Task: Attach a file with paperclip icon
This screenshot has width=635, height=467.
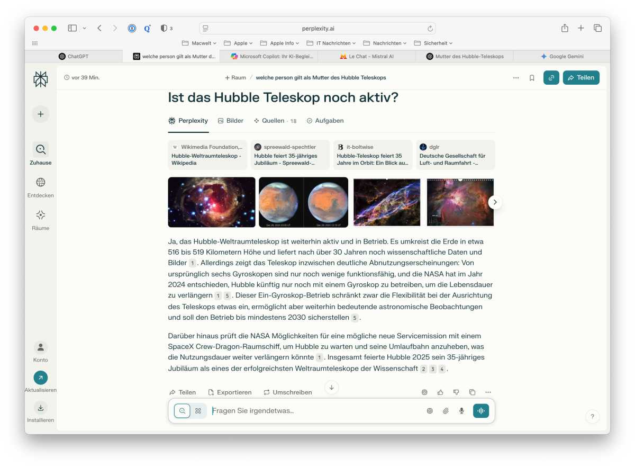Action: (446, 411)
